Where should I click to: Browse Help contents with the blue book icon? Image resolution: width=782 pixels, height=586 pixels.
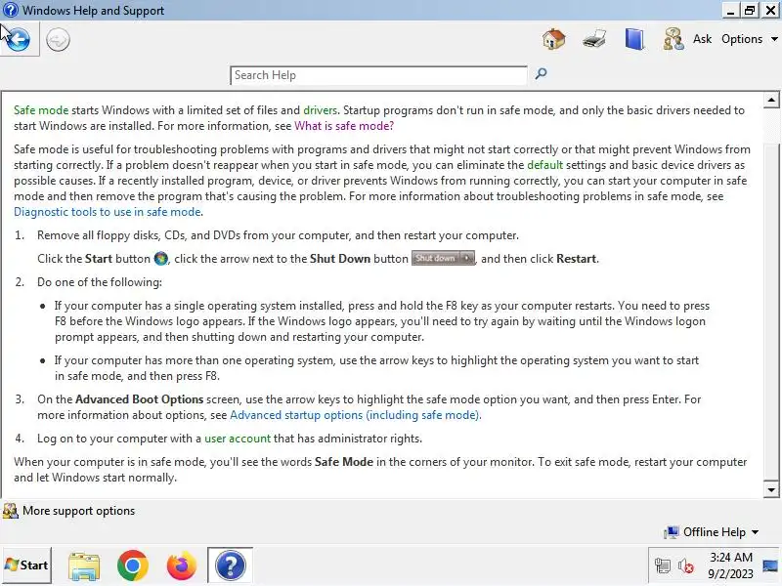coord(634,39)
